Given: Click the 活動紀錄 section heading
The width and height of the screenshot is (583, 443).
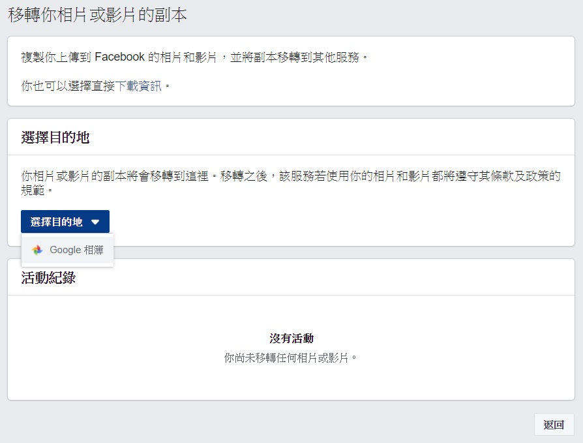Looking at the screenshot, I should 48,277.
